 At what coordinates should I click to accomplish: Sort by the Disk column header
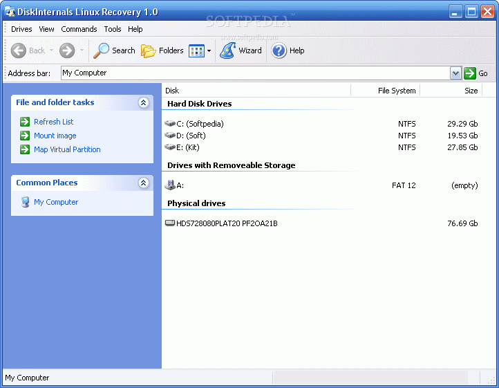click(256, 91)
